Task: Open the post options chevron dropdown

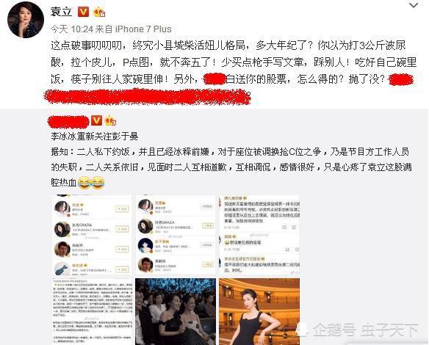Action: [x=413, y=5]
